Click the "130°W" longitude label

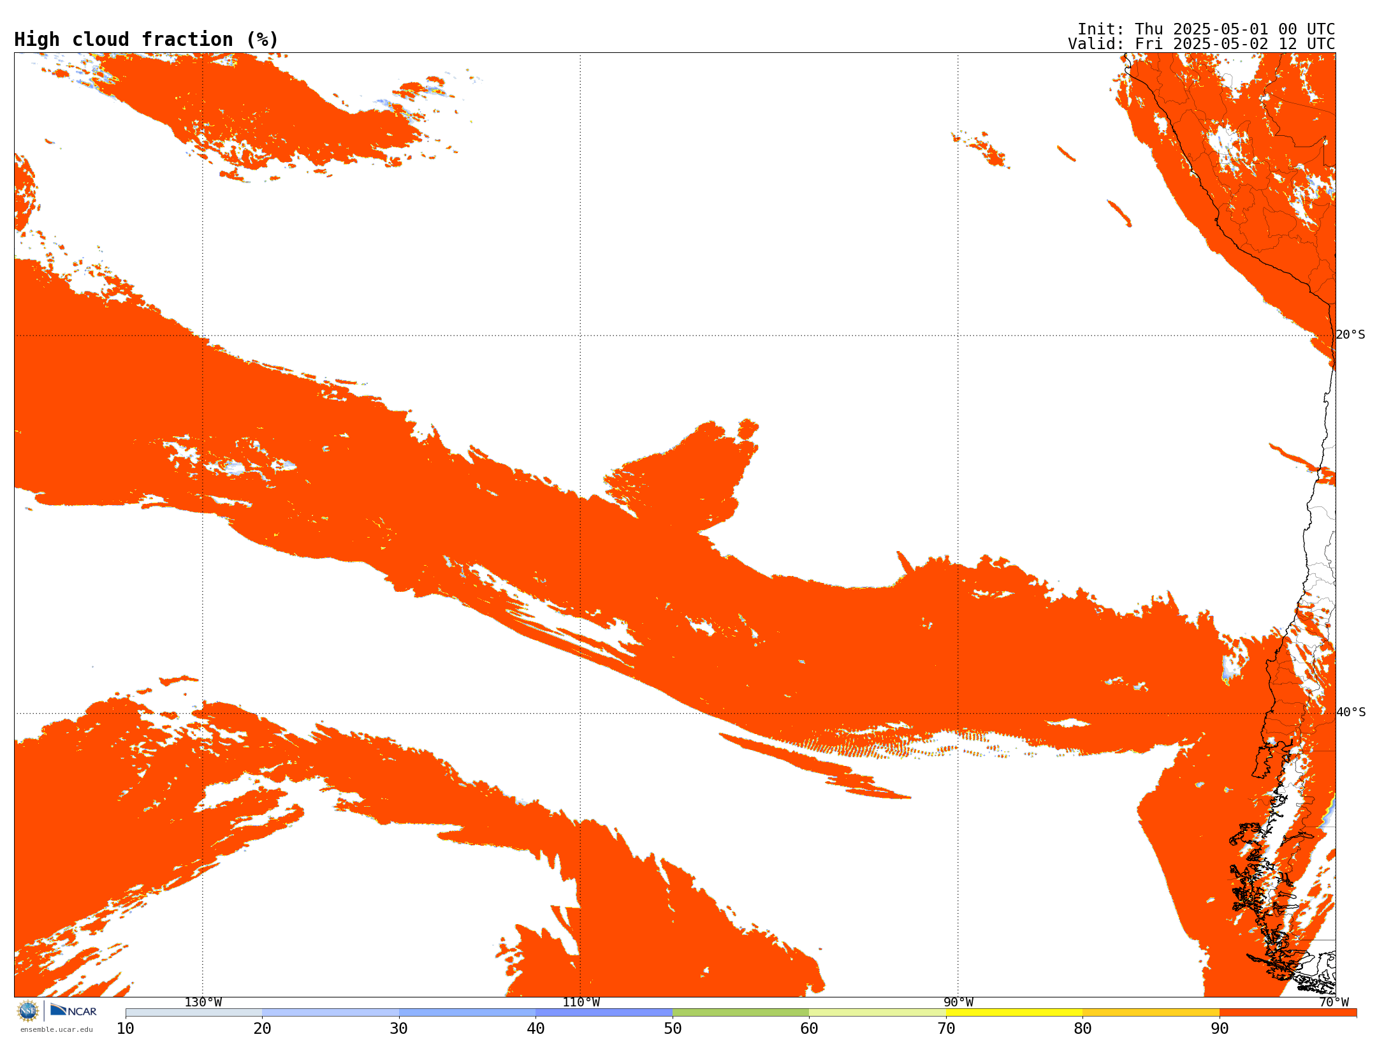[x=203, y=1003]
